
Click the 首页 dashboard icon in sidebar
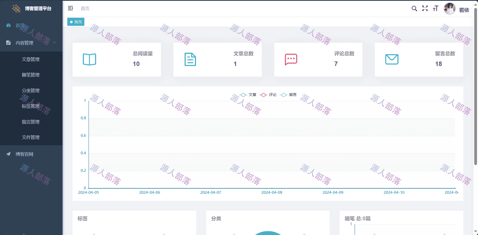coord(9,25)
